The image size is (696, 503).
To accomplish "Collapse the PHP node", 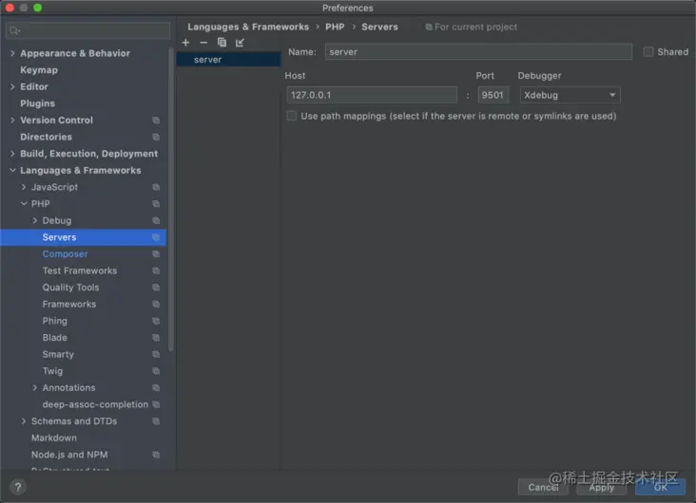I will (x=24, y=204).
